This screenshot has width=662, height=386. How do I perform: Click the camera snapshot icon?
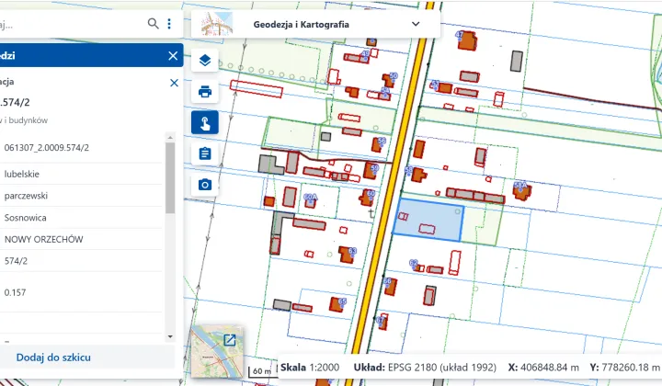point(205,185)
